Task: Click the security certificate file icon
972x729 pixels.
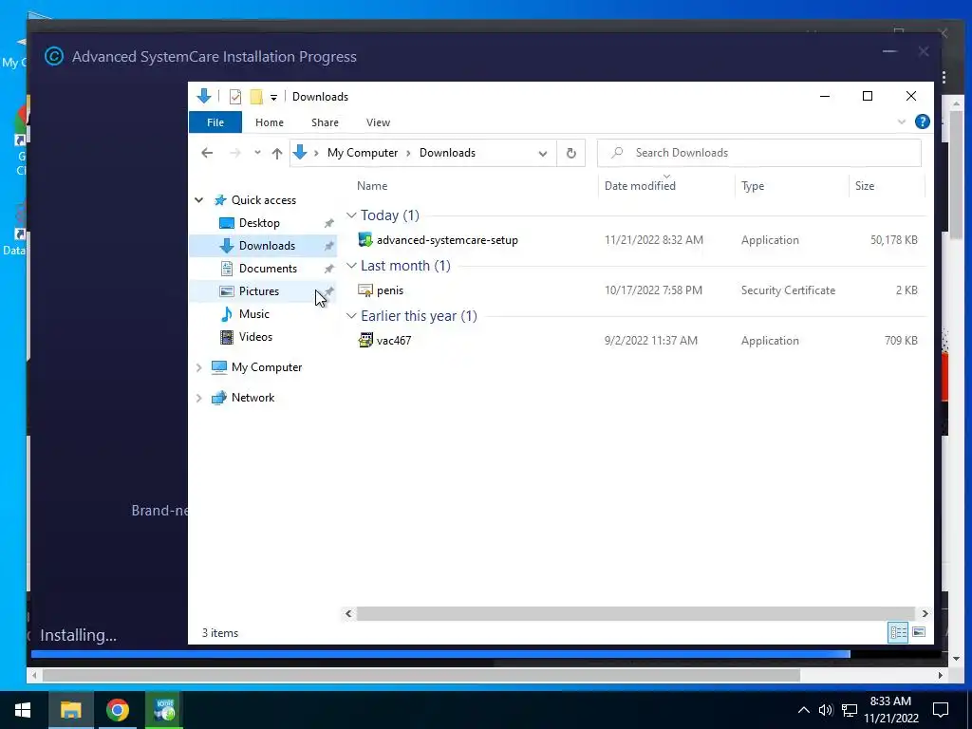Action: click(365, 290)
